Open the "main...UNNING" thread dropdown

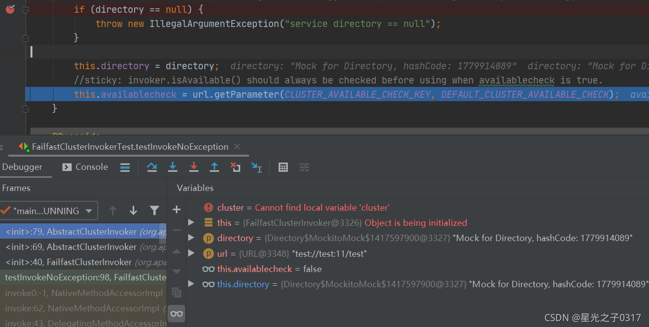click(48, 211)
